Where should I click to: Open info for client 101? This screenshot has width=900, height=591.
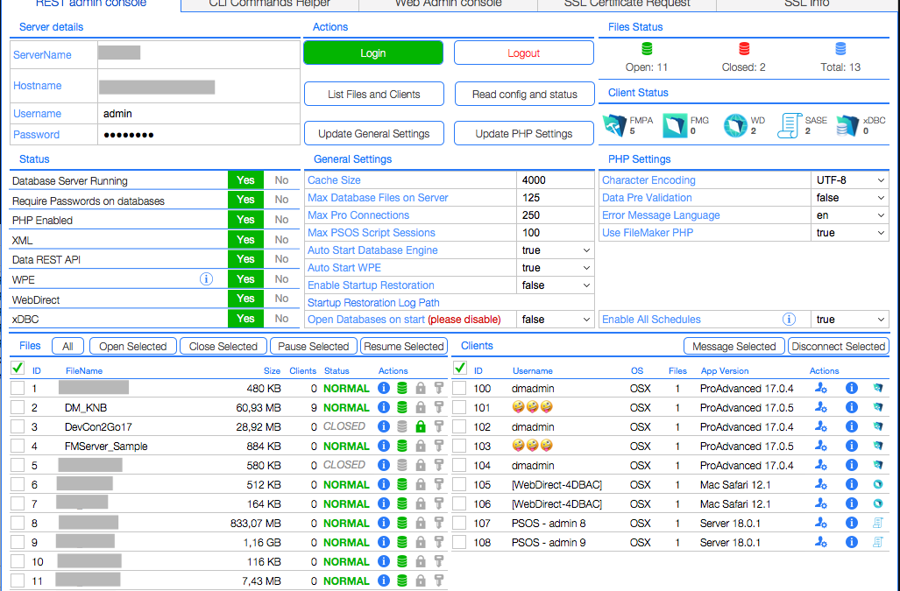pyautogui.click(x=851, y=407)
